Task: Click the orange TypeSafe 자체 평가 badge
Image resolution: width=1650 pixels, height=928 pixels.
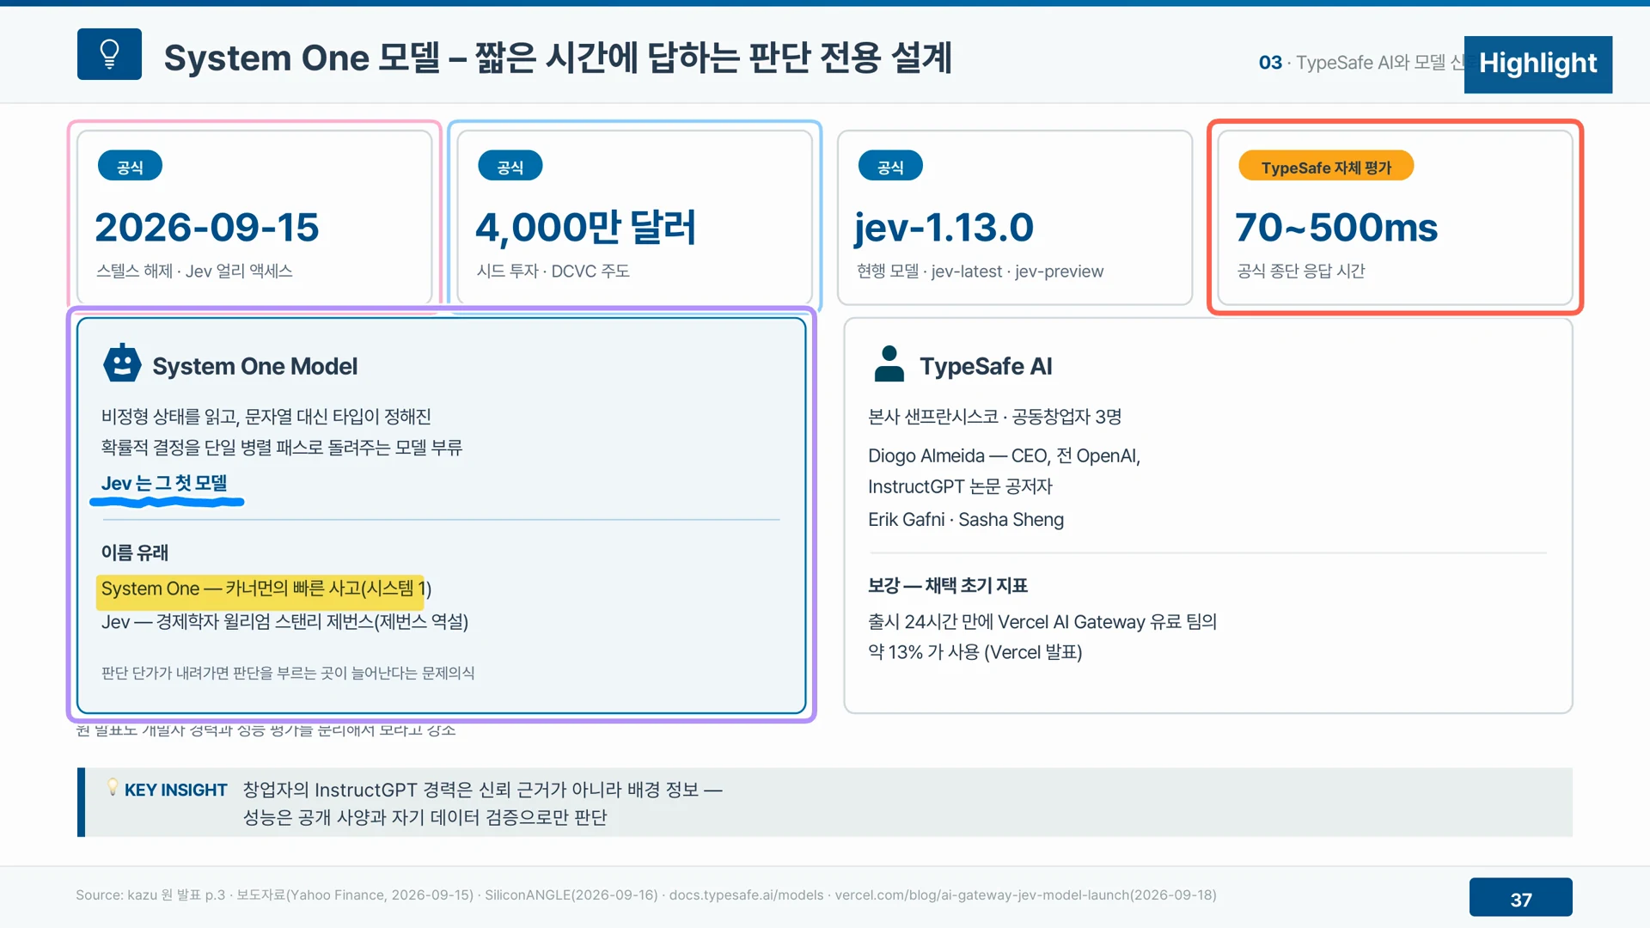Action: 1325,167
